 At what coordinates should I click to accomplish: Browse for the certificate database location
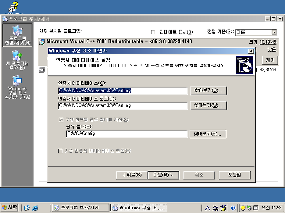coord(209,90)
